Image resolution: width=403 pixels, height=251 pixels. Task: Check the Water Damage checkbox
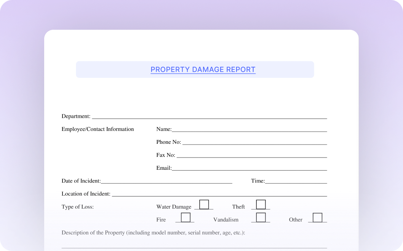coord(204,204)
